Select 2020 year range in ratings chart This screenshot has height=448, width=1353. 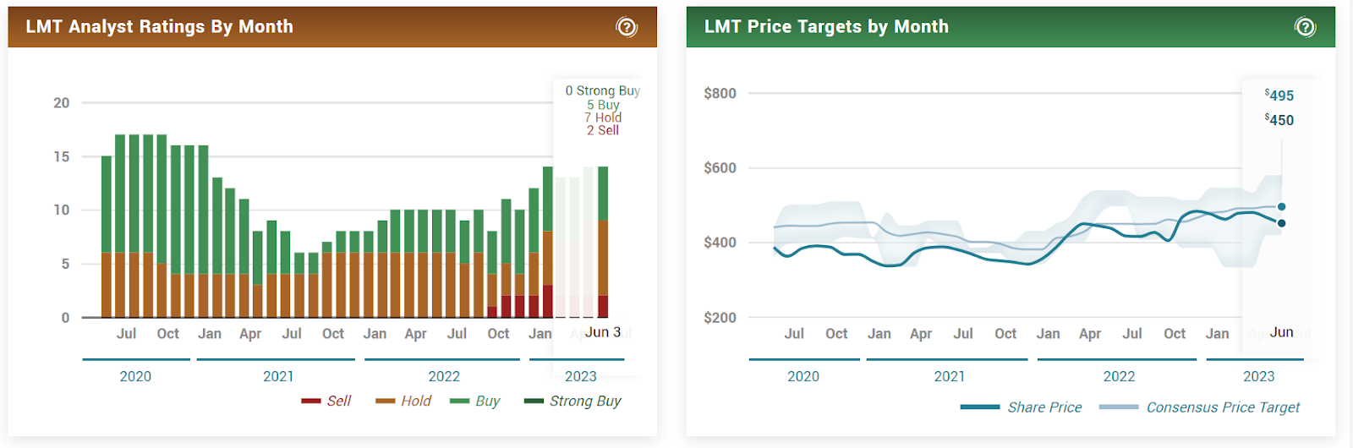click(x=135, y=376)
